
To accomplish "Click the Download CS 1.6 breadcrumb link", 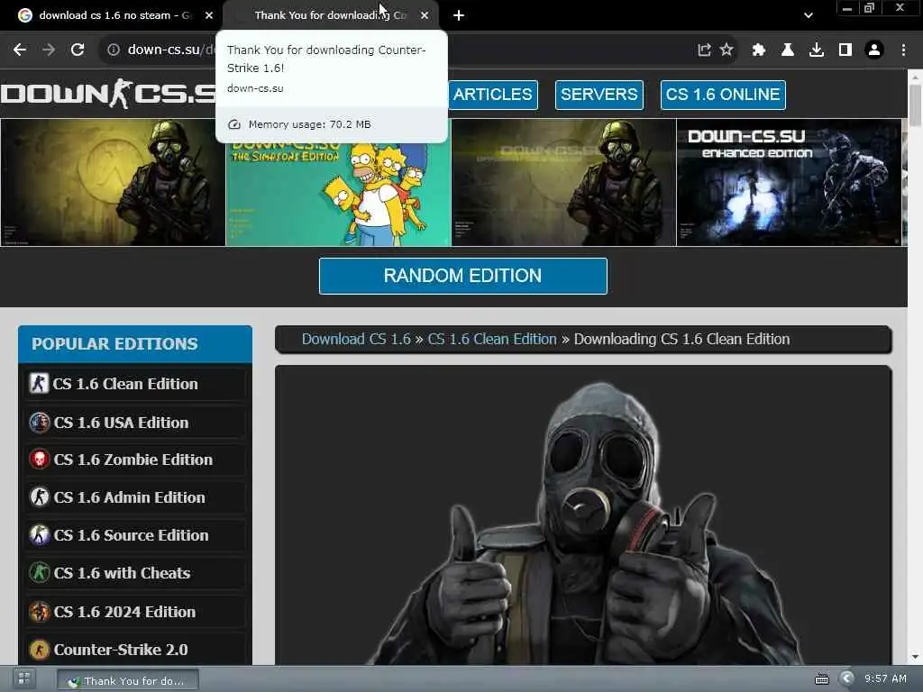I will click(356, 340).
